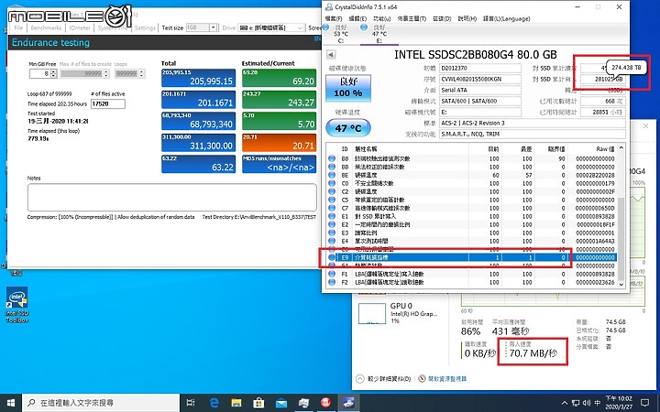
Task: Click inside the Notes text box
Action: click(x=171, y=197)
